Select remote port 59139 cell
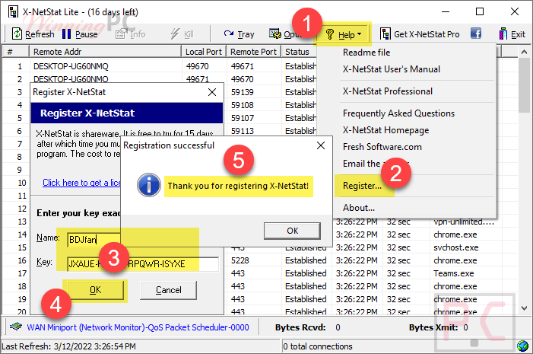Screen dimensions: 533x354 243,92
